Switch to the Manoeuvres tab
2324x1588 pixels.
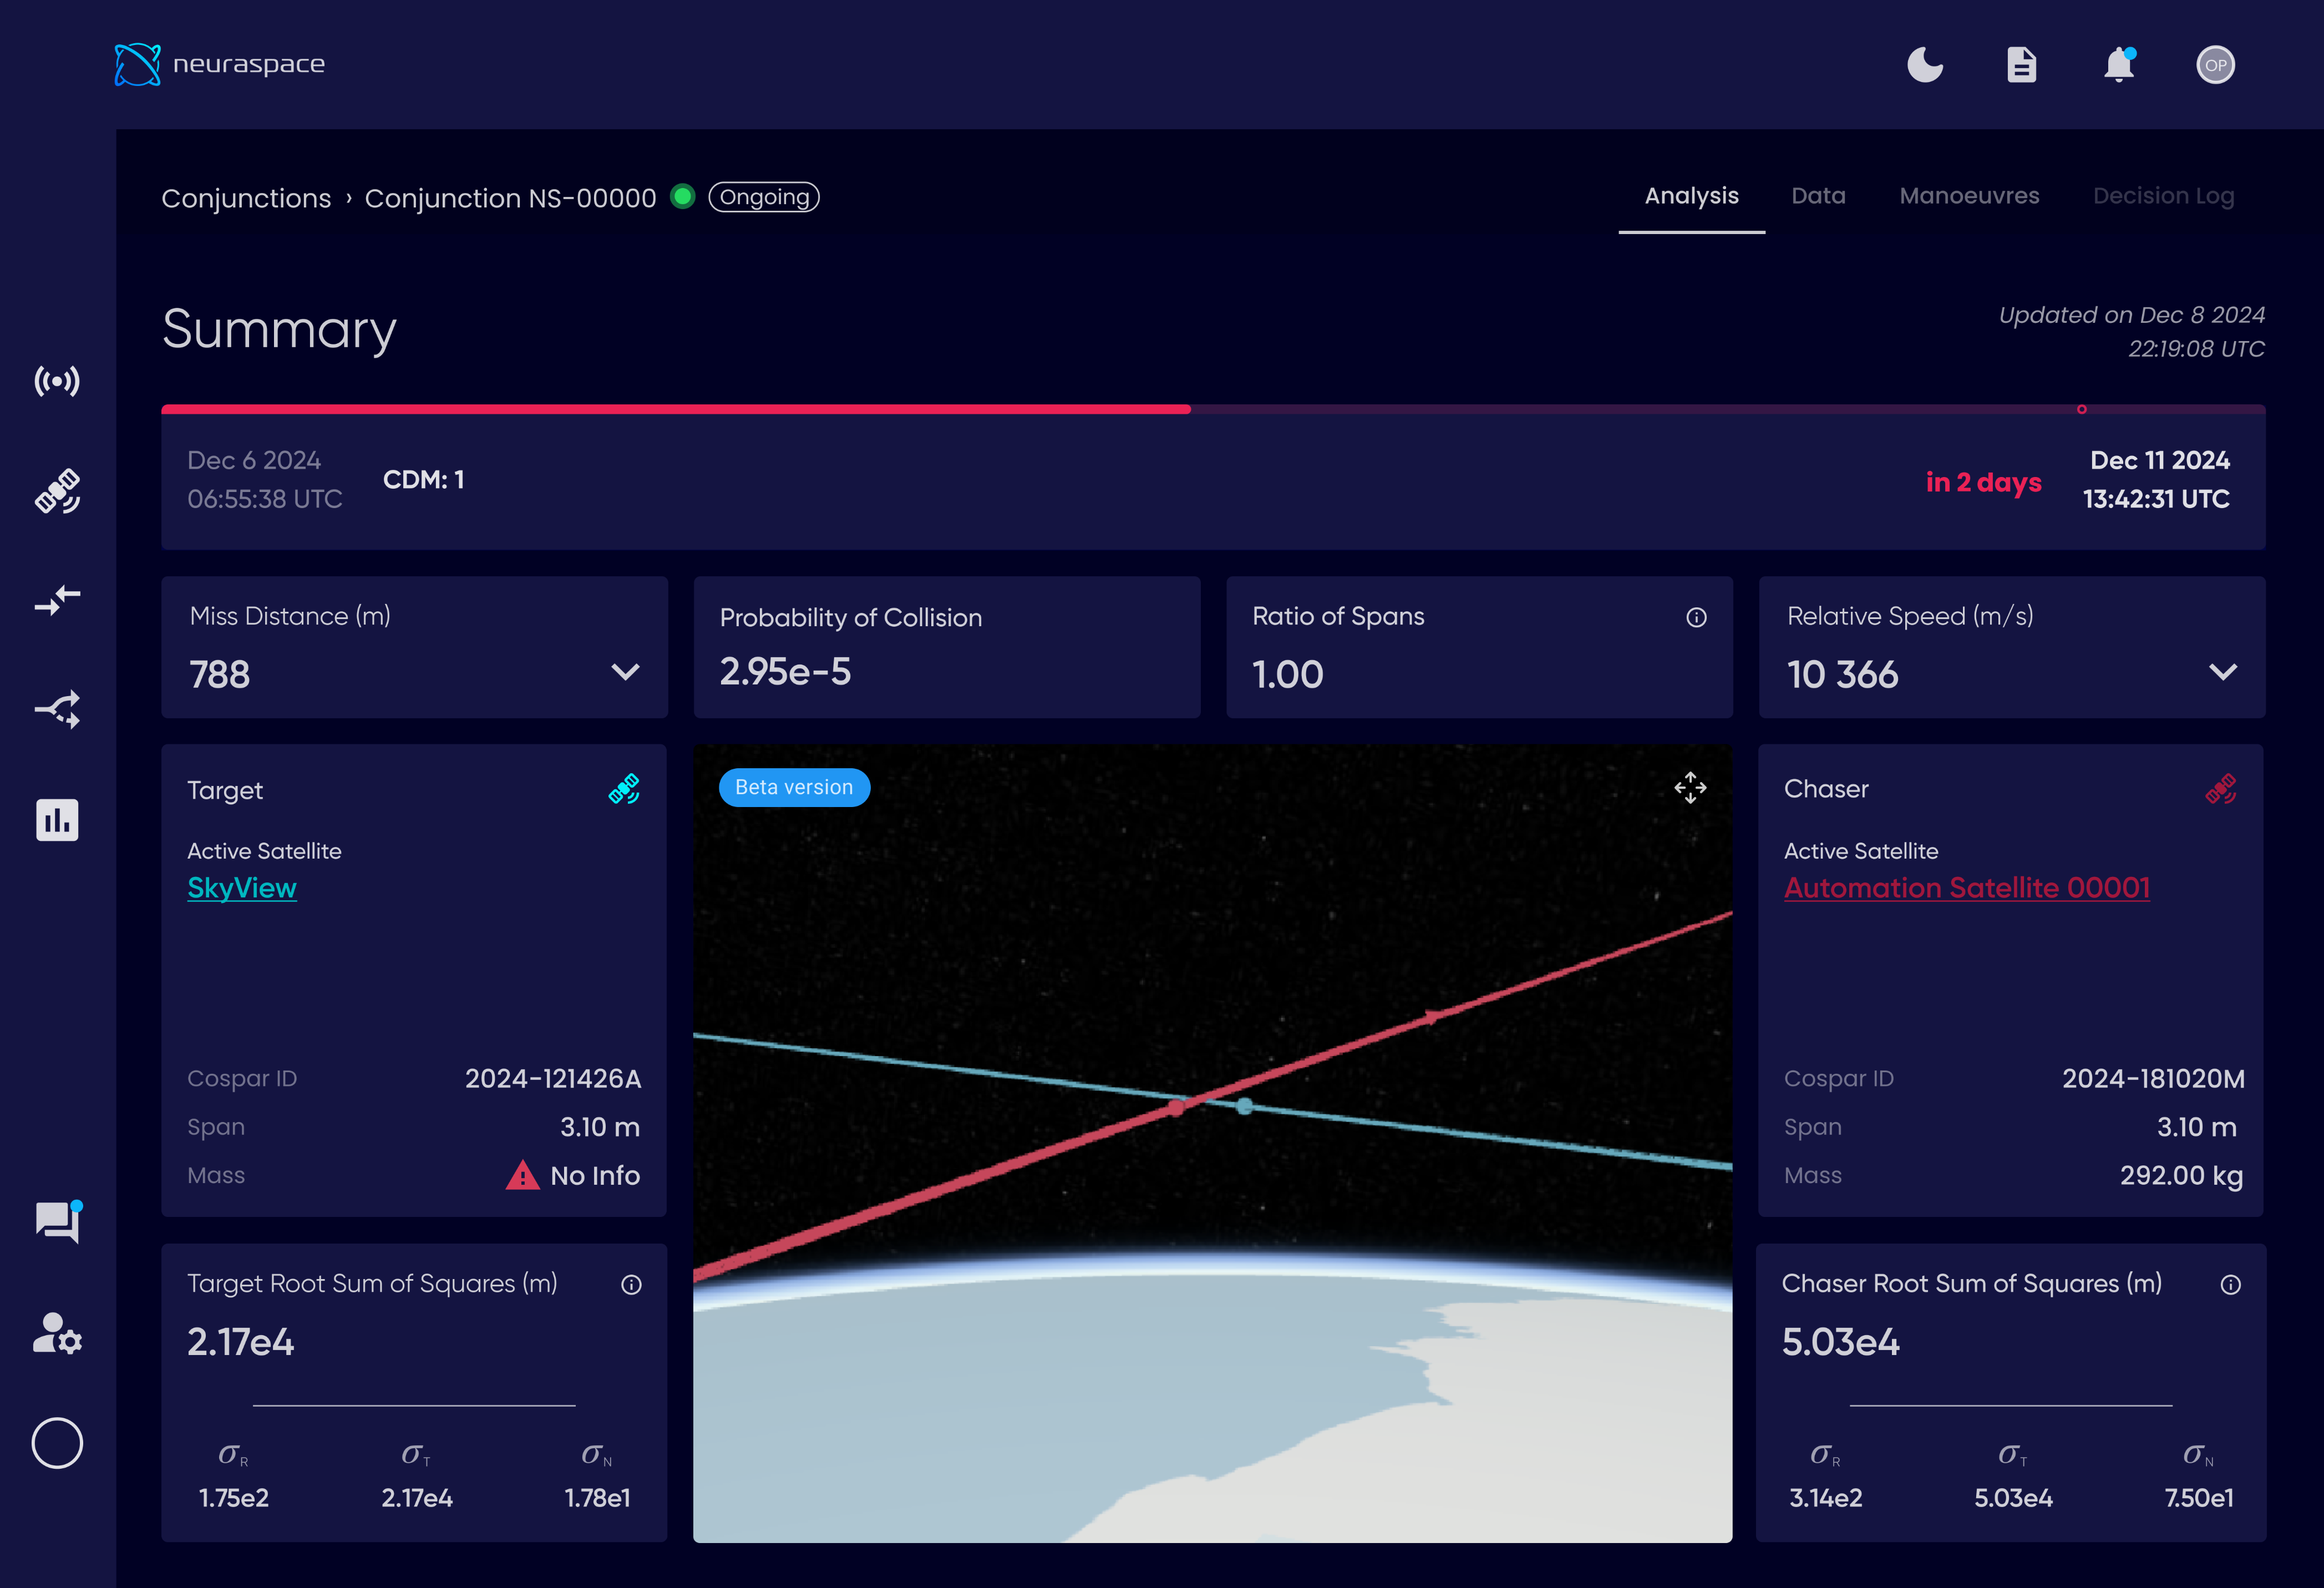tap(1969, 196)
